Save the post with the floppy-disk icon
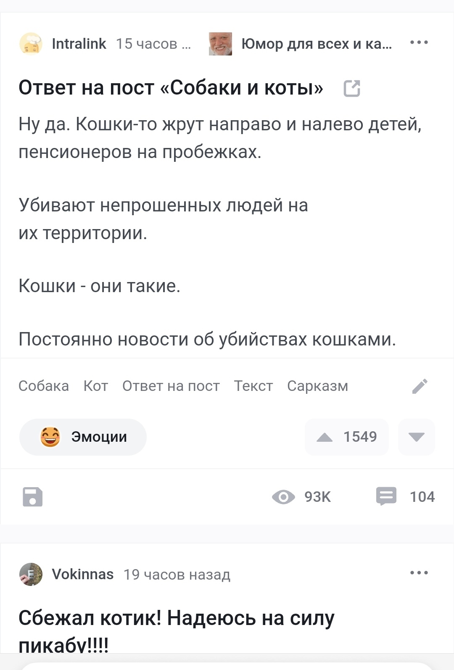 [32, 497]
